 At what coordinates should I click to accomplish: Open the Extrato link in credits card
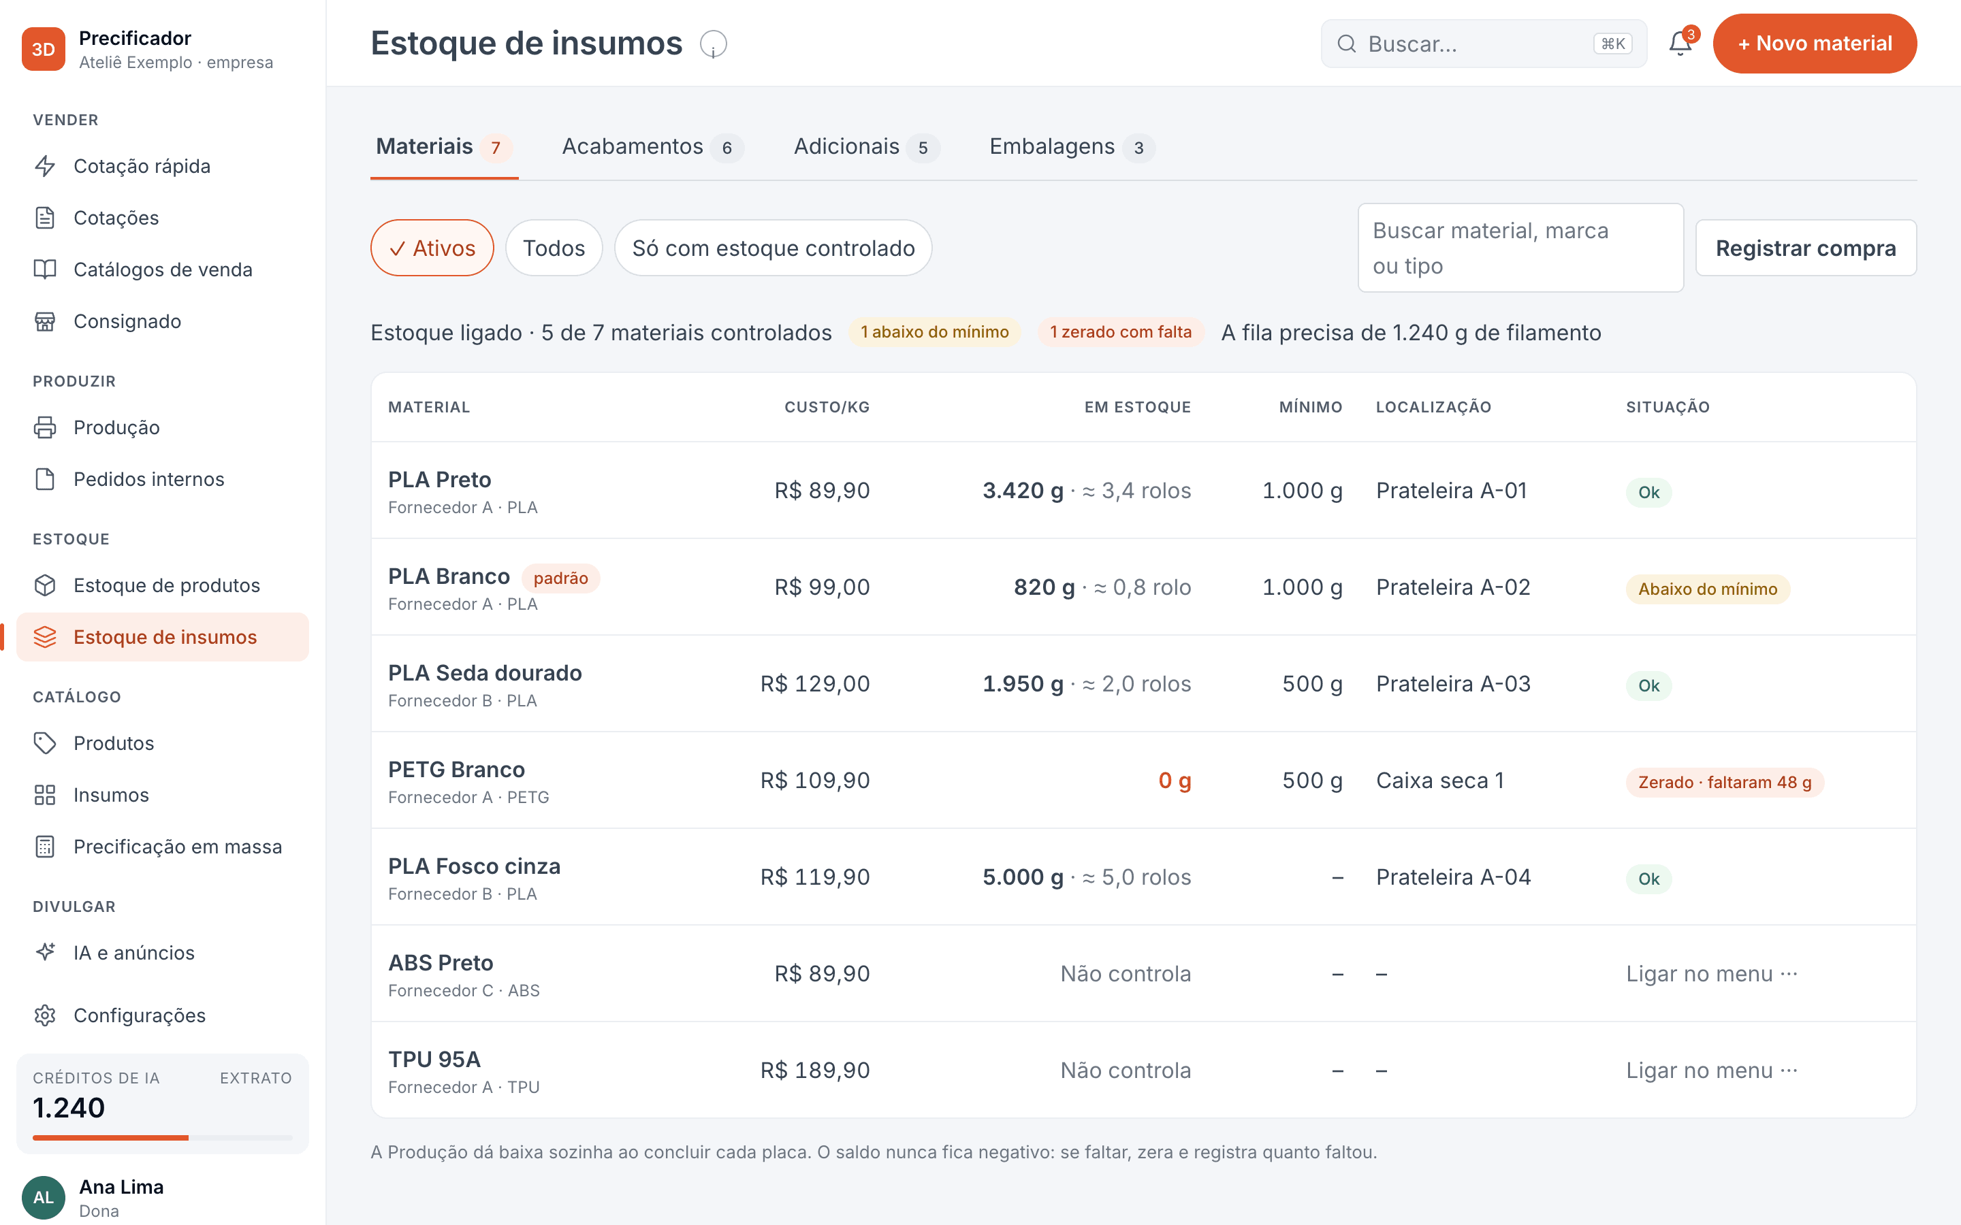[x=255, y=1077]
